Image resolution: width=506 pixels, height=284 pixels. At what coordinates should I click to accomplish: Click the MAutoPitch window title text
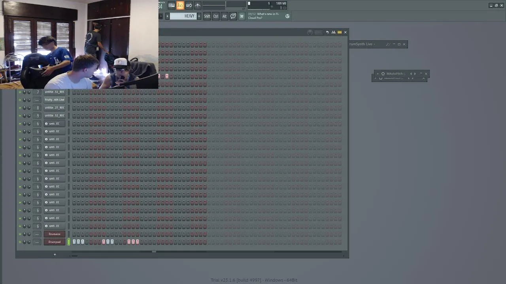(x=395, y=74)
